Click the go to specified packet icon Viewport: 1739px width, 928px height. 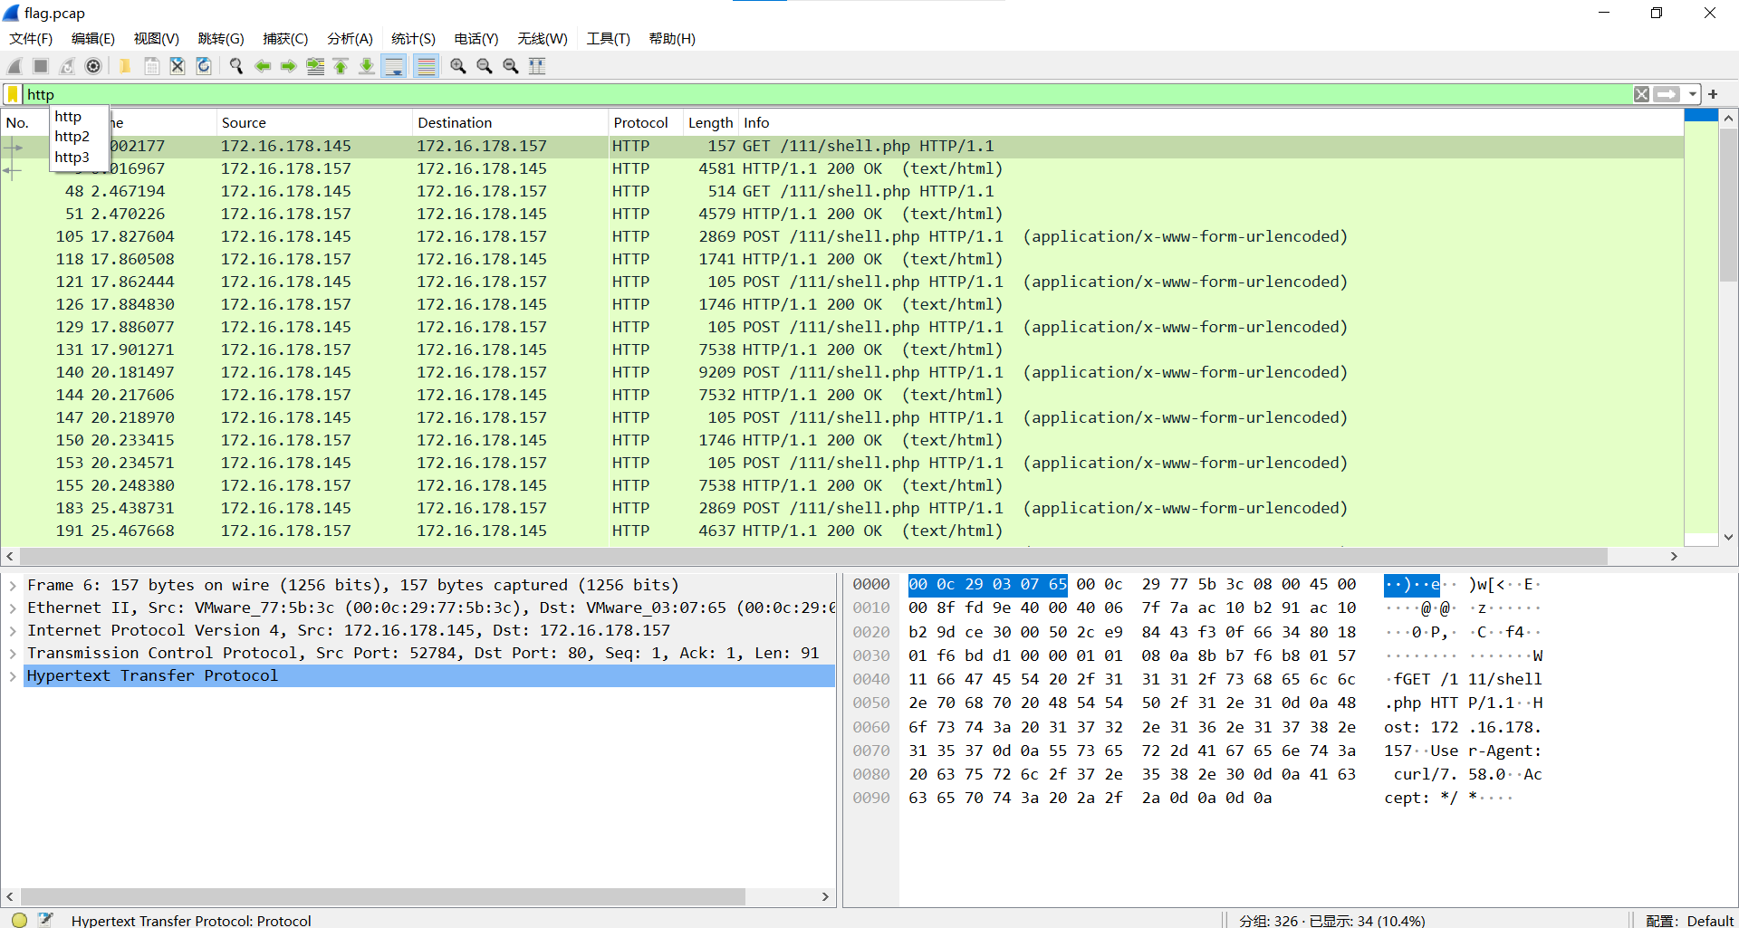point(315,66)
